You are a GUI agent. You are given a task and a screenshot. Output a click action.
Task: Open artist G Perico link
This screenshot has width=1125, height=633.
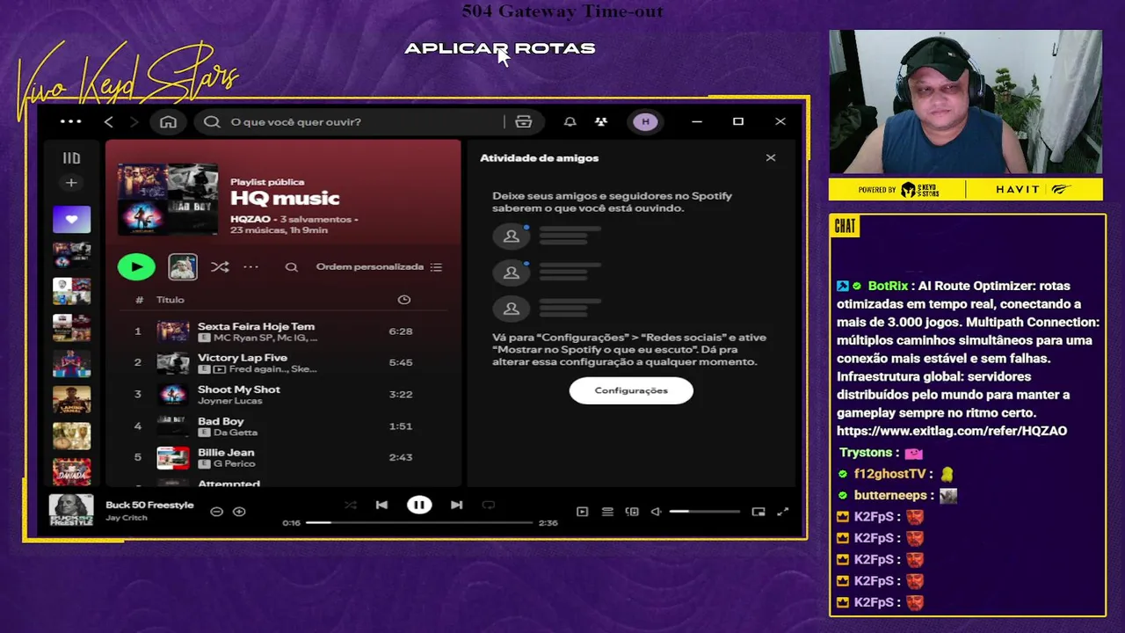[x=234, y=463]
